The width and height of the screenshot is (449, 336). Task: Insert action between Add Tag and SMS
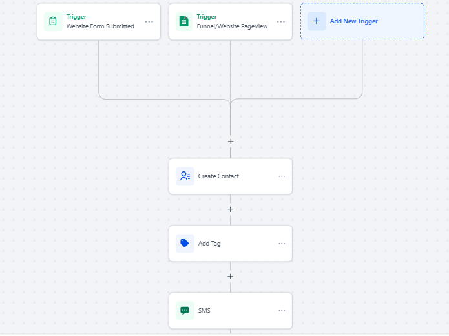pos(231,277)
